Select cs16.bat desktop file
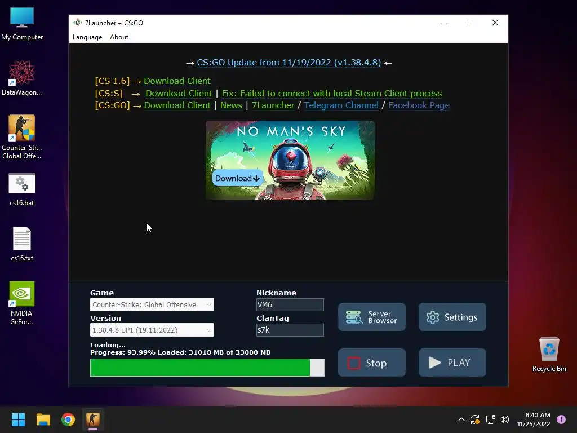The image size is (577, 433). point(22,189)
